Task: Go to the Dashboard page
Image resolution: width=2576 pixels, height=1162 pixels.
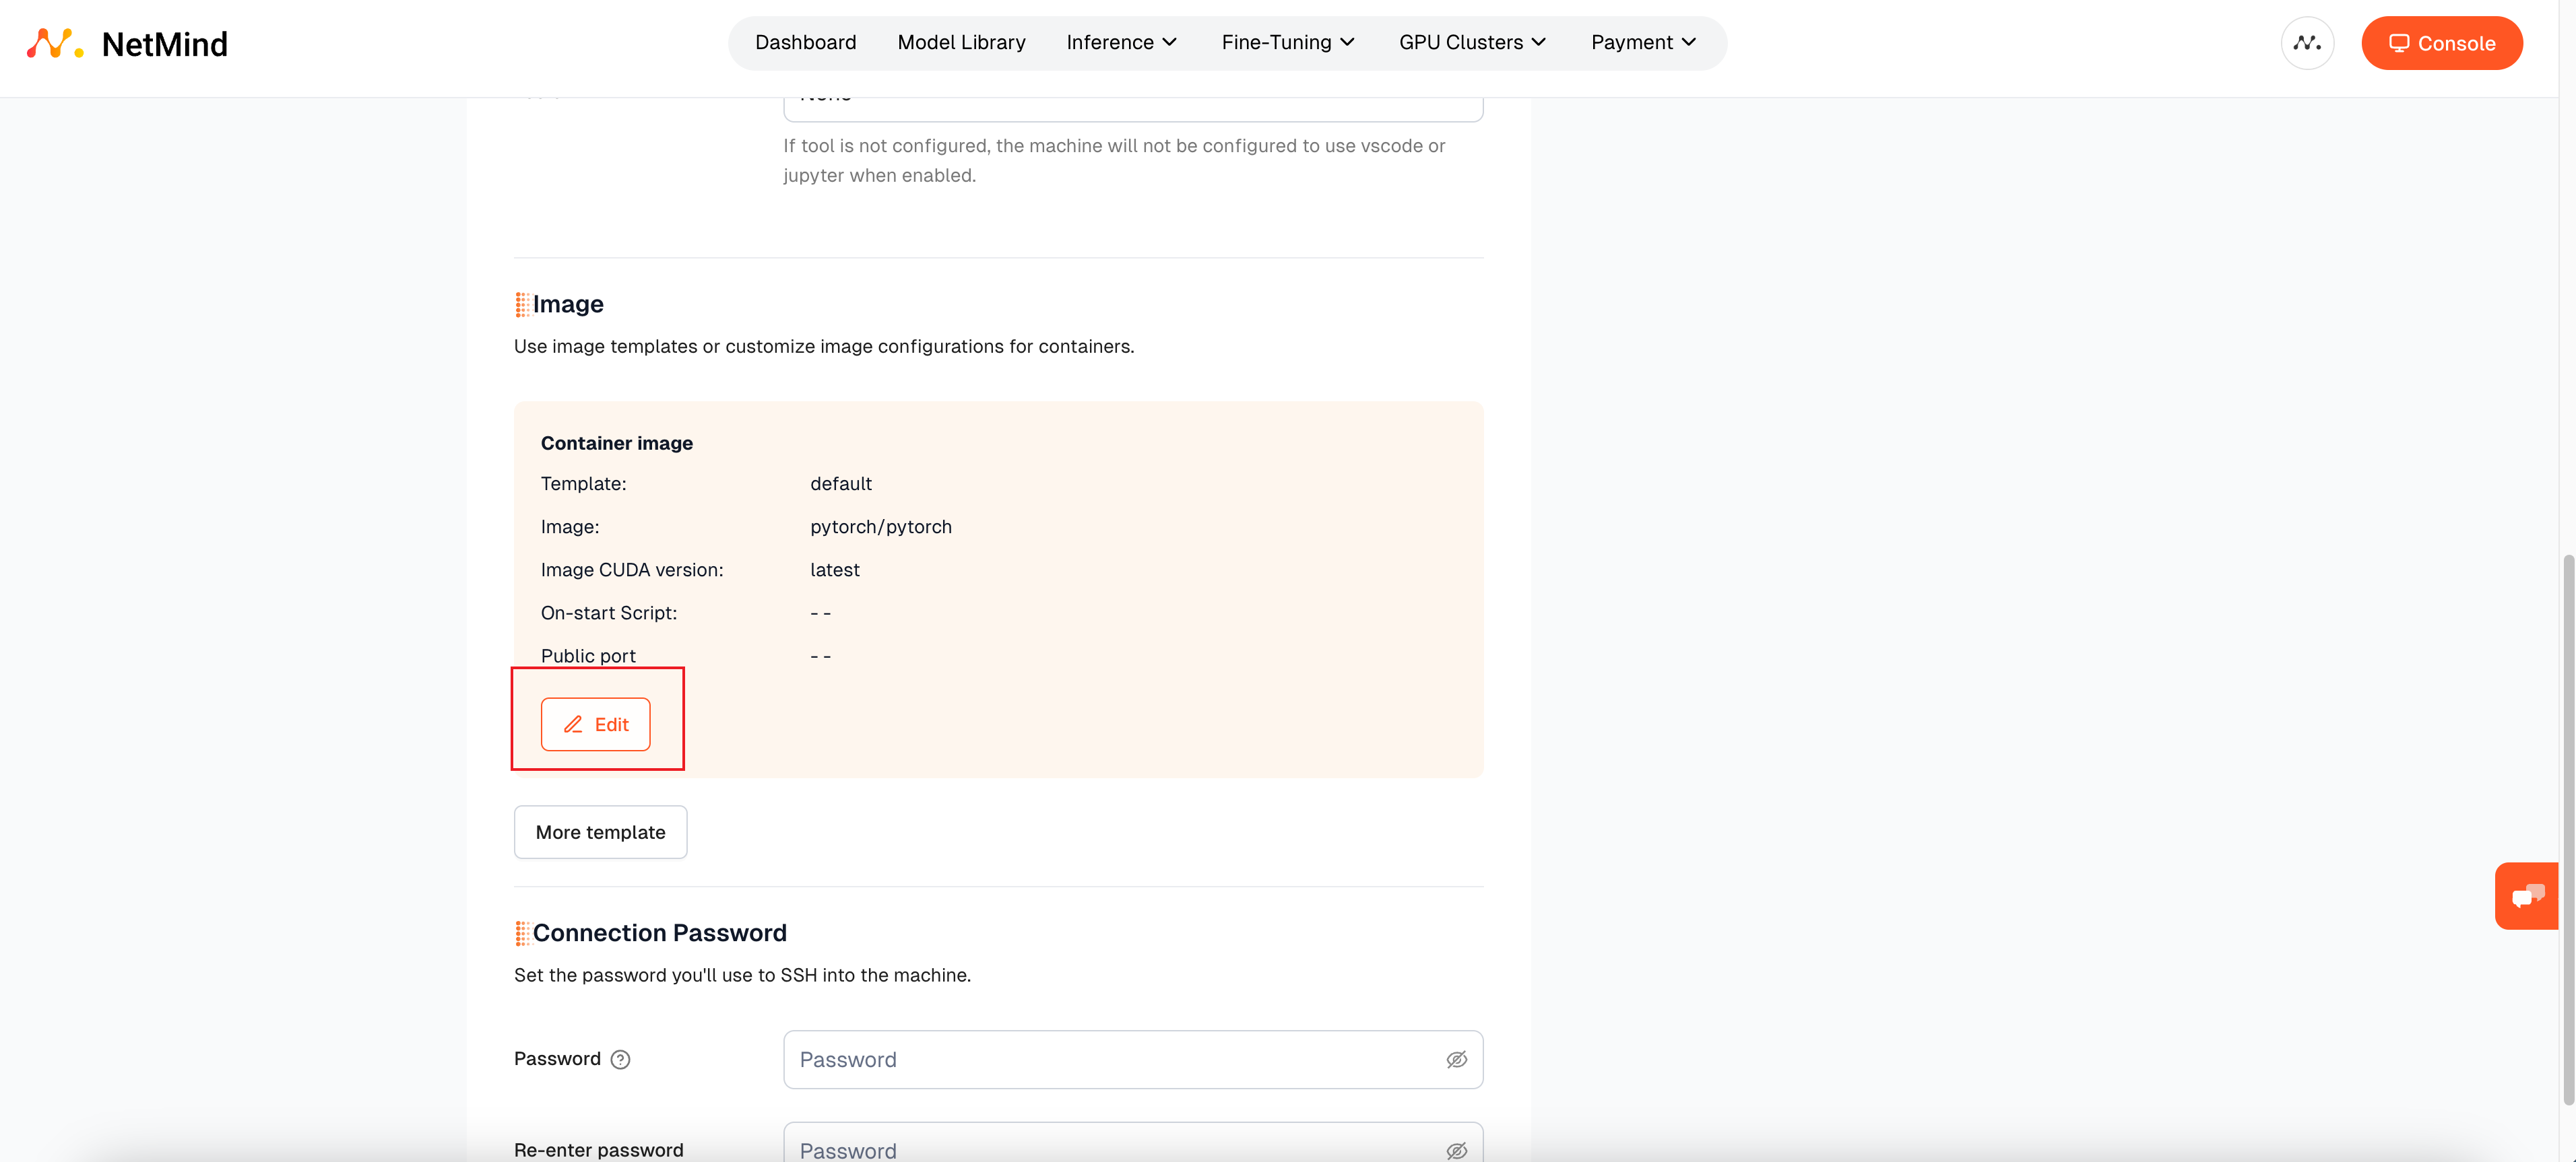Action: (x=805, y=42)
